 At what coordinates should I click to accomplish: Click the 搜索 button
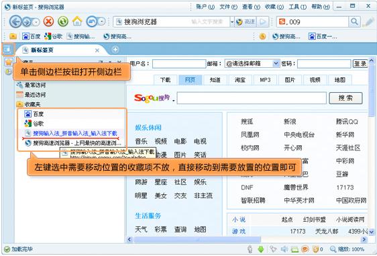tap(345, 98)
